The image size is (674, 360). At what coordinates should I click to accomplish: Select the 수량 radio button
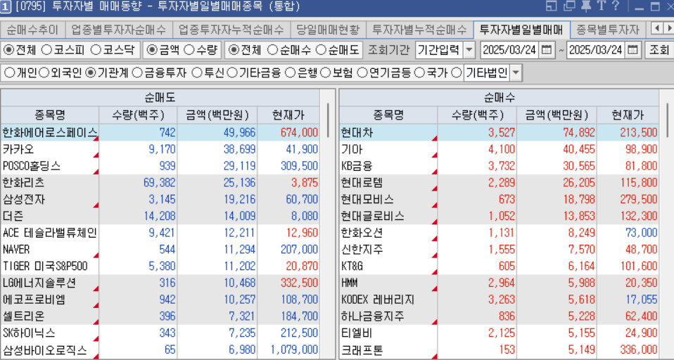click(x=189, y=50)
